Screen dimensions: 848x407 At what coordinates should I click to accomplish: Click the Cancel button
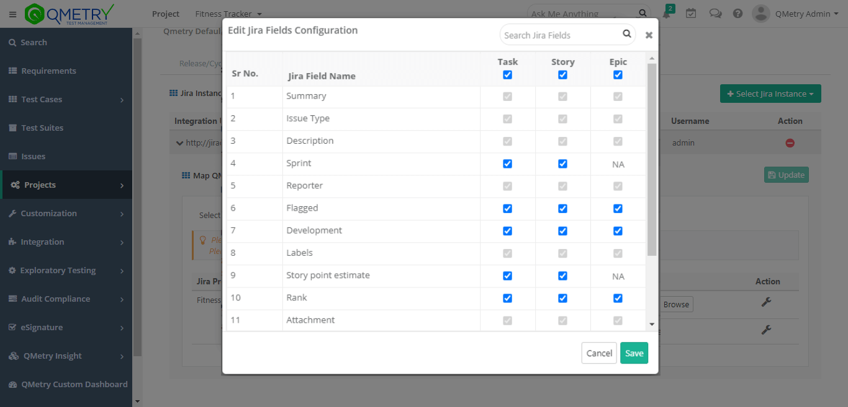pos(599,353)
